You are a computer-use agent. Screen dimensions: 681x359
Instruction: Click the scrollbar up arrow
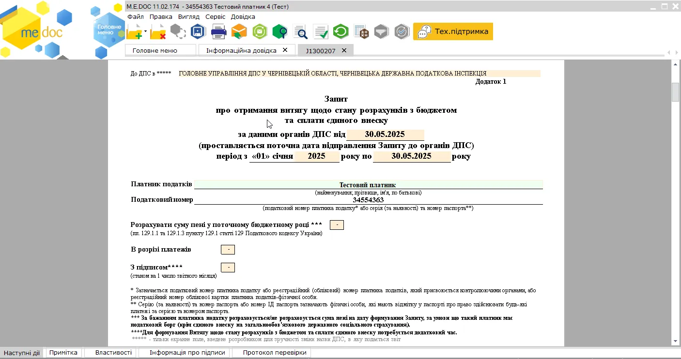pyautogui.click(x=676, y=64)
